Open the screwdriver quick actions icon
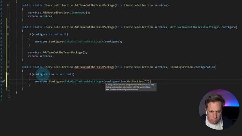 (x=3, y=81)
